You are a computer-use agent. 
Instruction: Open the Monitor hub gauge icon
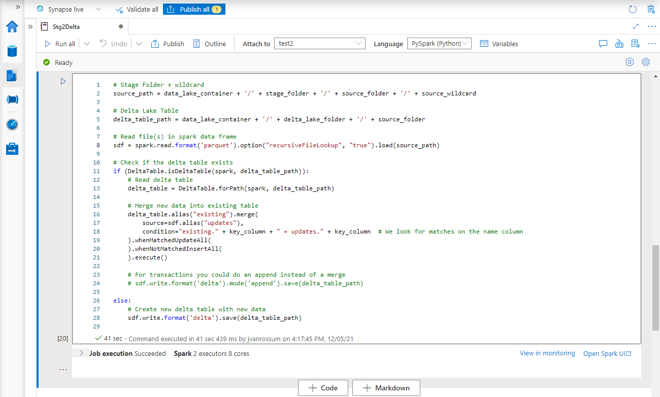click(12, 124)
